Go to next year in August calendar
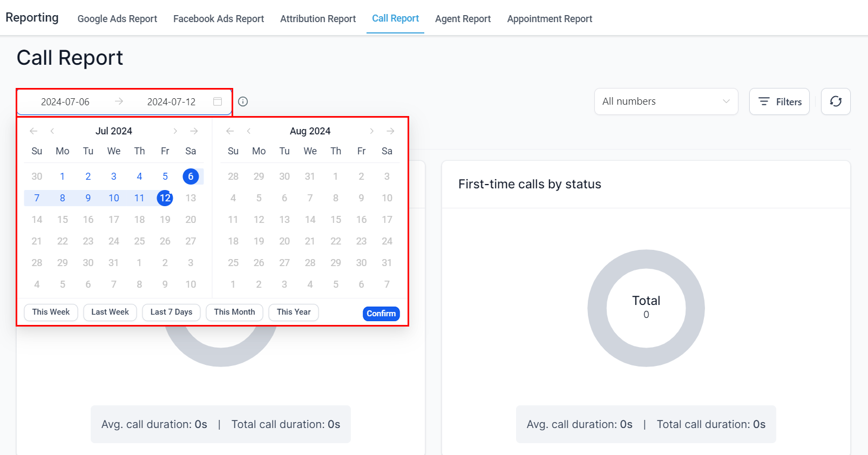Screen dimensions: 868x455 pos(390,131)
